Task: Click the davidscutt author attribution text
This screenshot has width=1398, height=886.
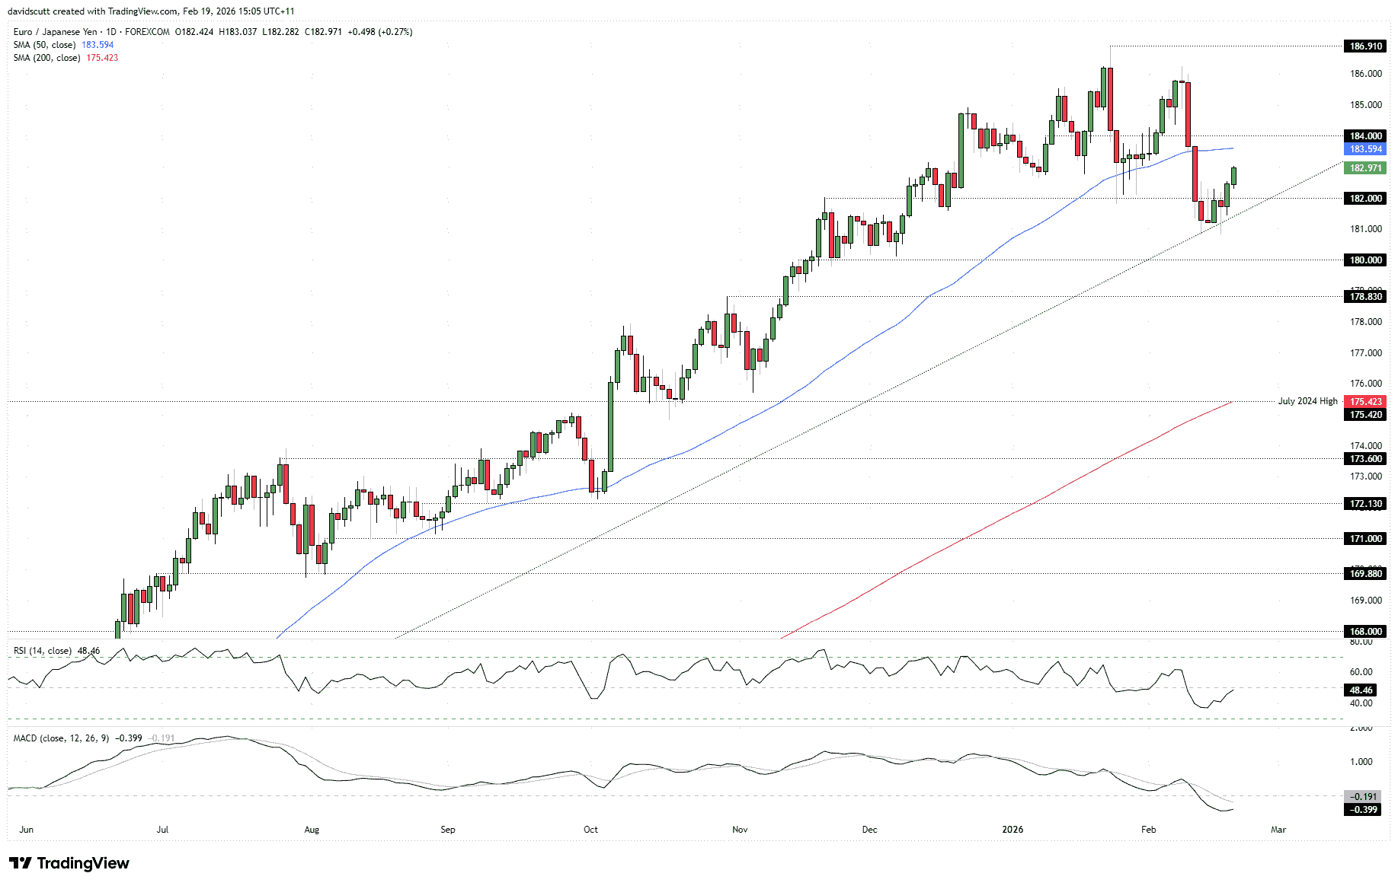Action: pyautogui.click(x=34, y=11)
